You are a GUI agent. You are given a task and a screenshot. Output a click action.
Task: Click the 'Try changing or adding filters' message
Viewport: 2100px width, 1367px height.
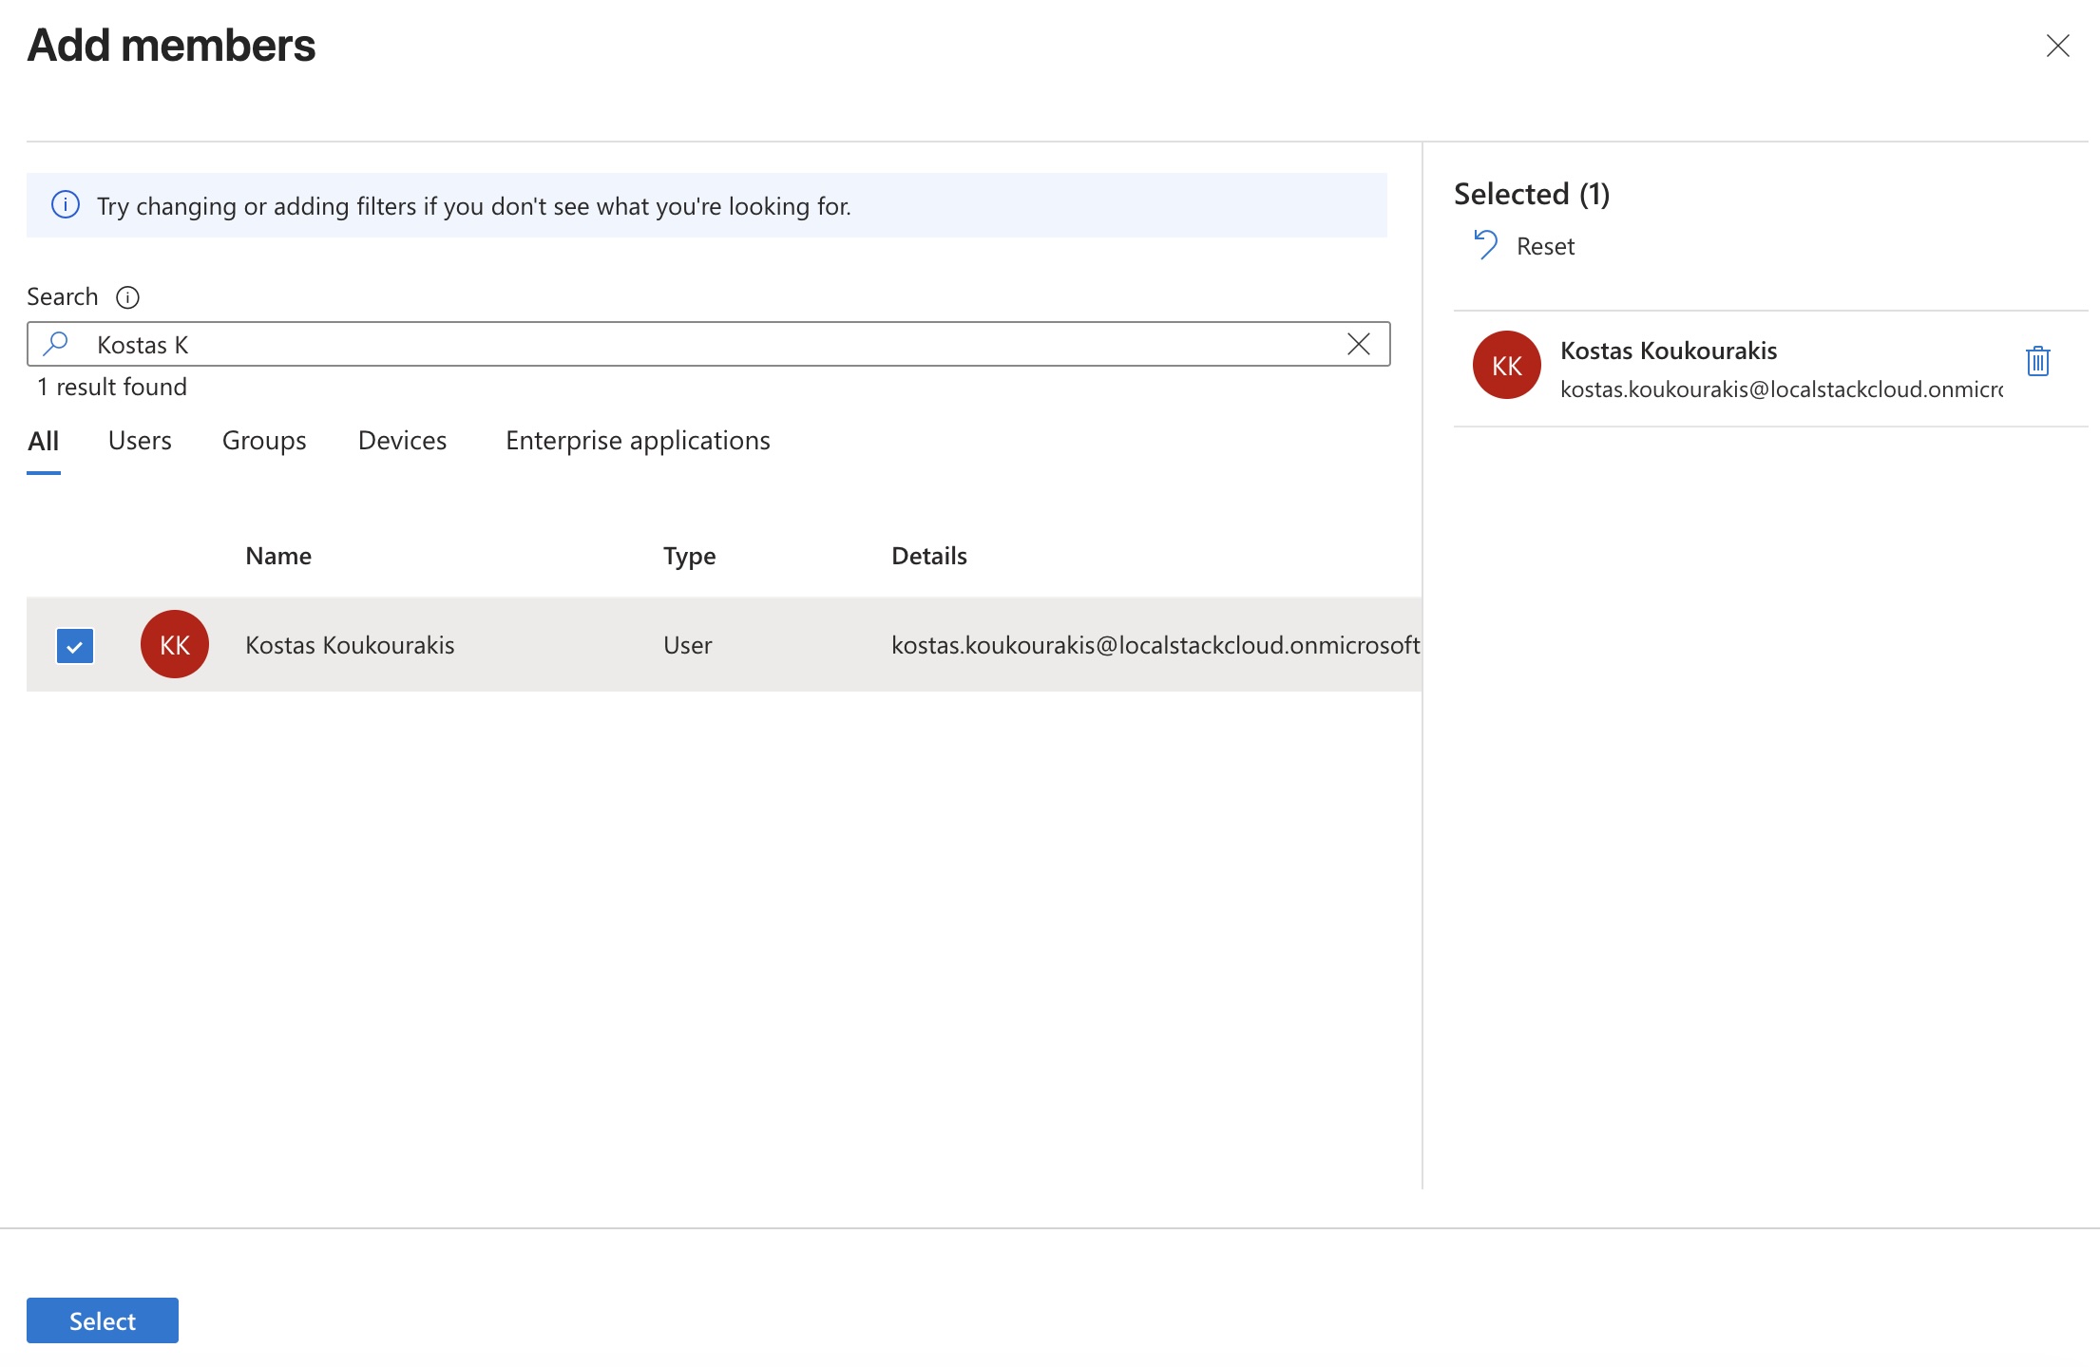point(473,206)
